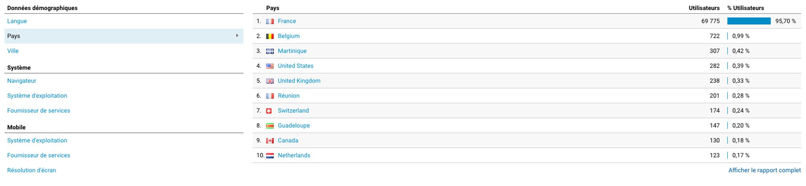Click the Martinique flag icon
Screen dimensions: 806x186
[270, 51]
